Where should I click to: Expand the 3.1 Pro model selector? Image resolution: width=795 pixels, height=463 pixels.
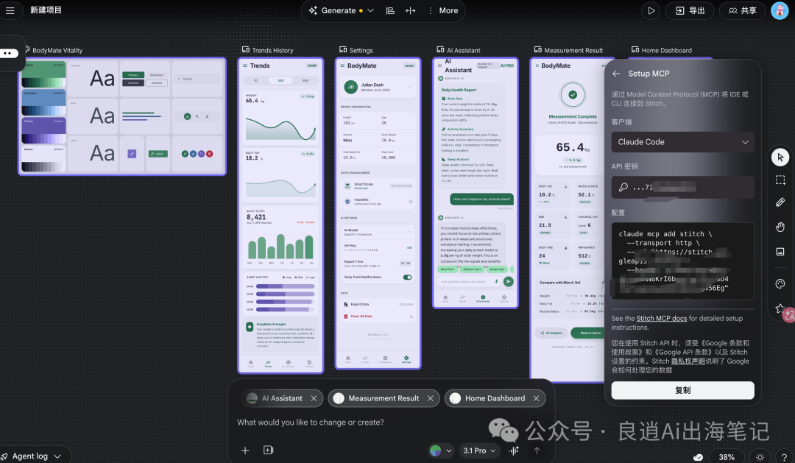point(479,450)
